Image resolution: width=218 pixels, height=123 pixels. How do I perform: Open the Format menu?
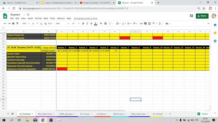38,18
